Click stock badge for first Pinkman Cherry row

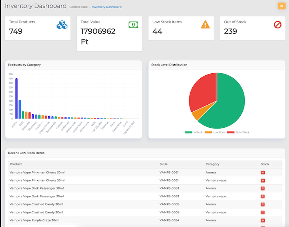[263, 172]
